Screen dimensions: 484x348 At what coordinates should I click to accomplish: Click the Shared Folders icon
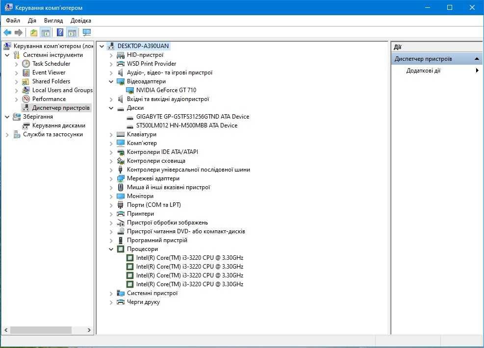[x=26, y=81]
